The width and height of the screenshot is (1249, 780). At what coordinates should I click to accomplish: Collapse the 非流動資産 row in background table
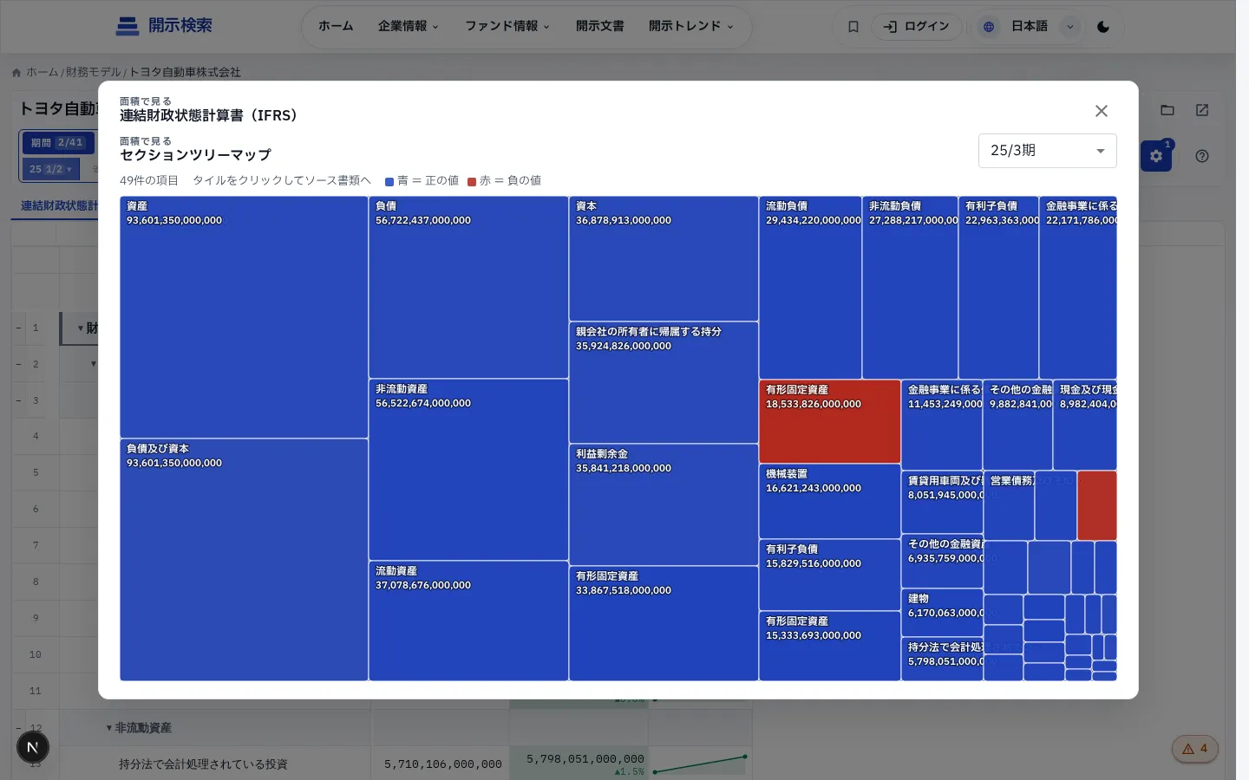109,728
